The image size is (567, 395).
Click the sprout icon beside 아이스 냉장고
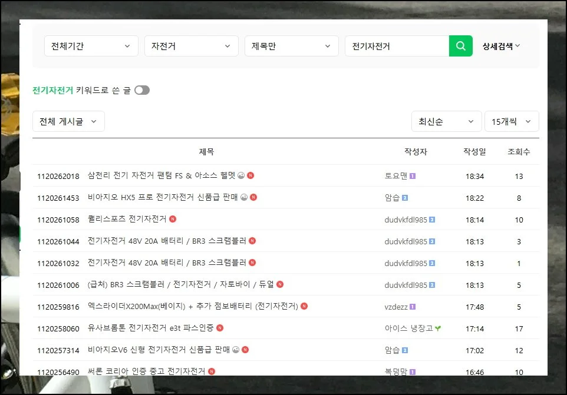[x=438, y=328]
